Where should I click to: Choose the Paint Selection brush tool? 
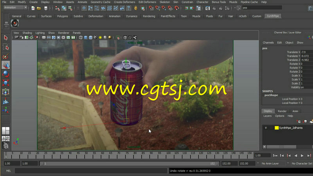pyautogui.click(x=5, y=56)
